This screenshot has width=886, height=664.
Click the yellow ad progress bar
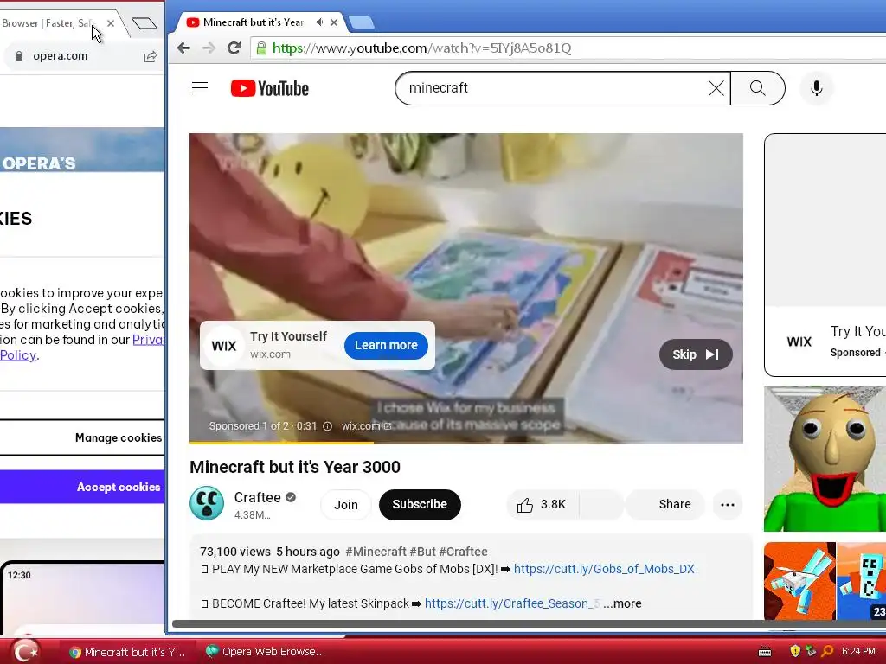coord(281,443)
